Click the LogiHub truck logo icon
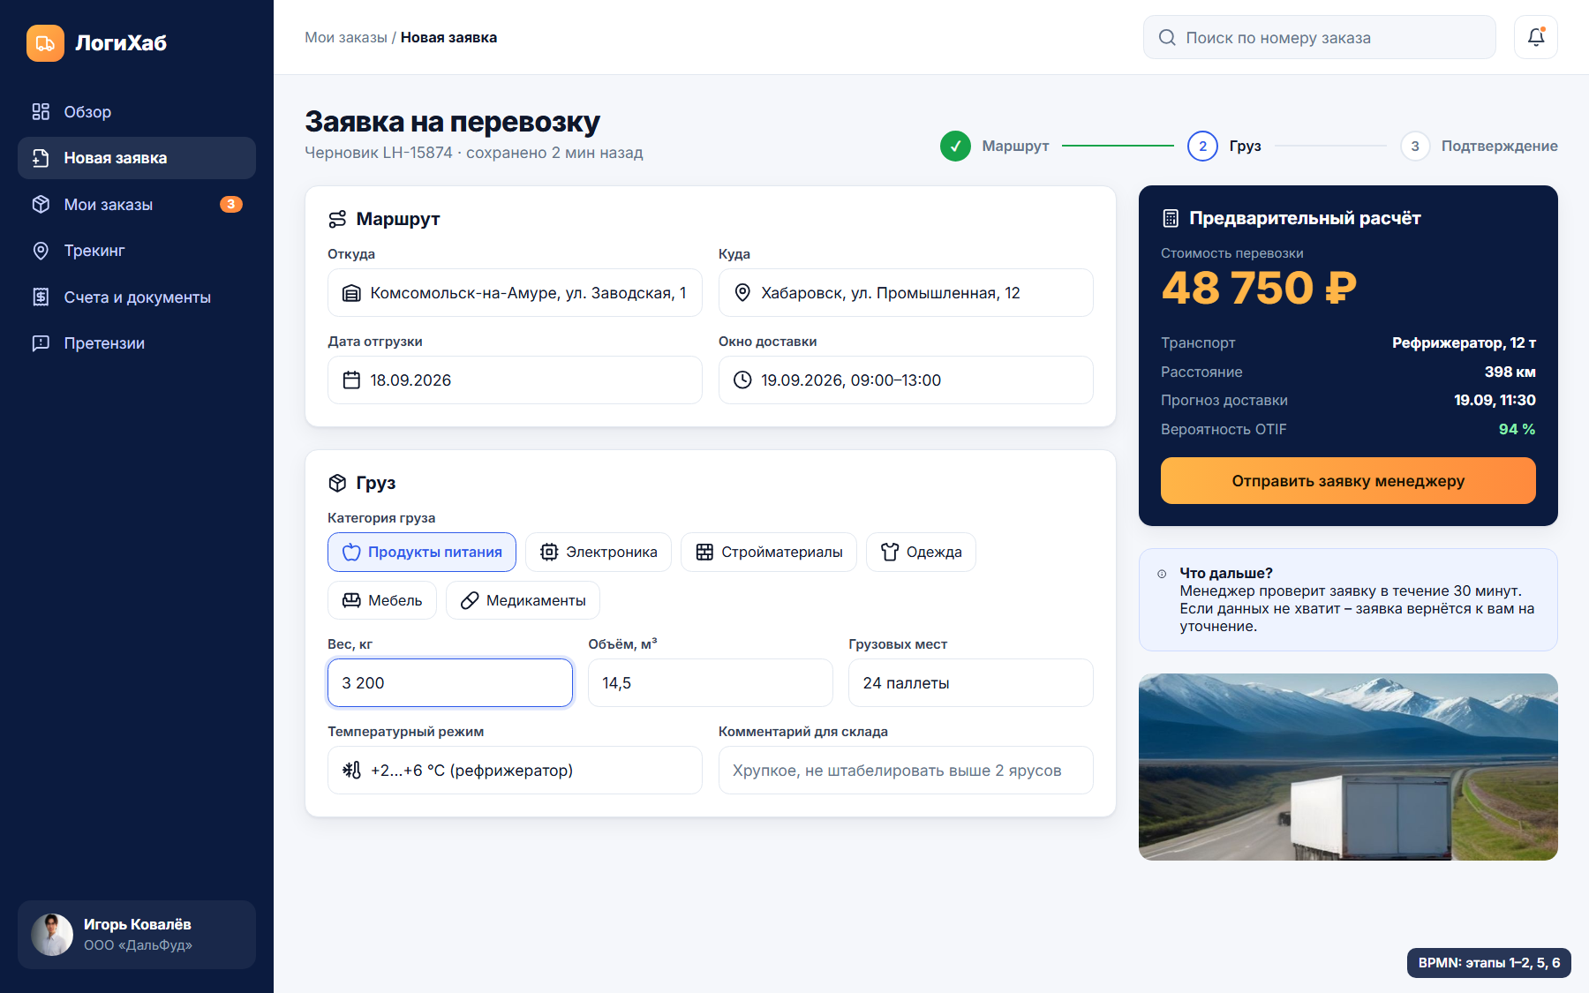1589x993 pixels. pos(45,43)
